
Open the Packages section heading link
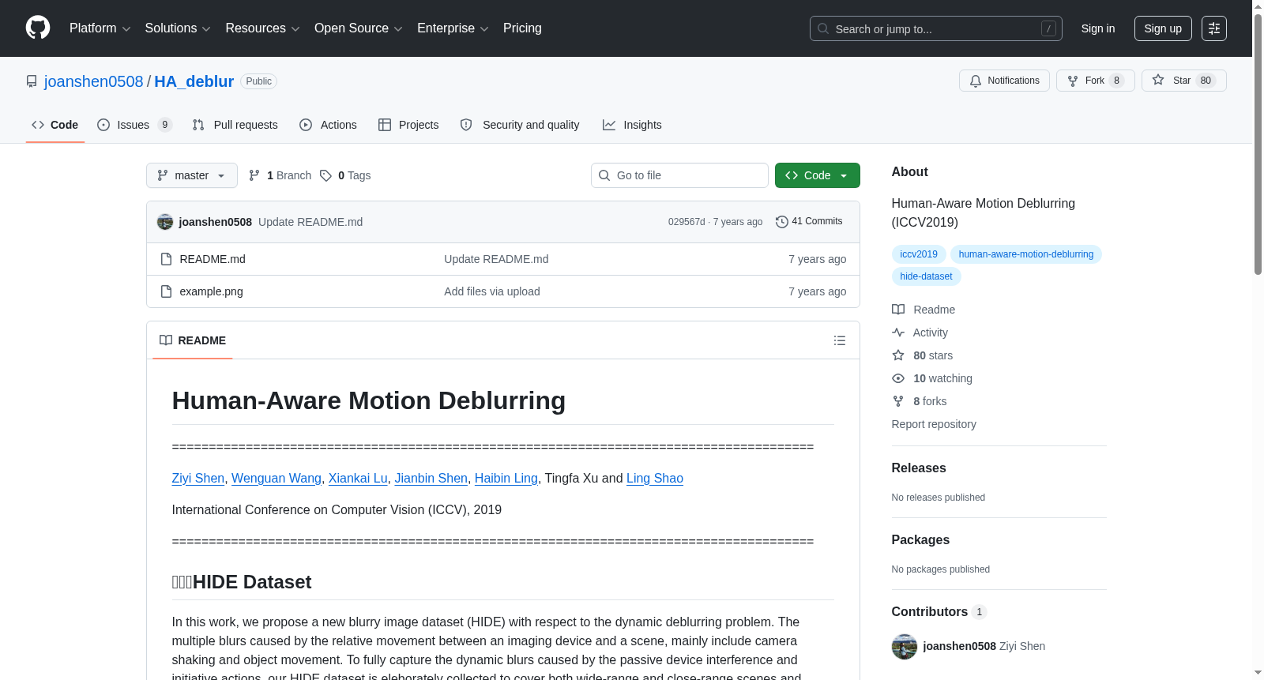(920, 540)
